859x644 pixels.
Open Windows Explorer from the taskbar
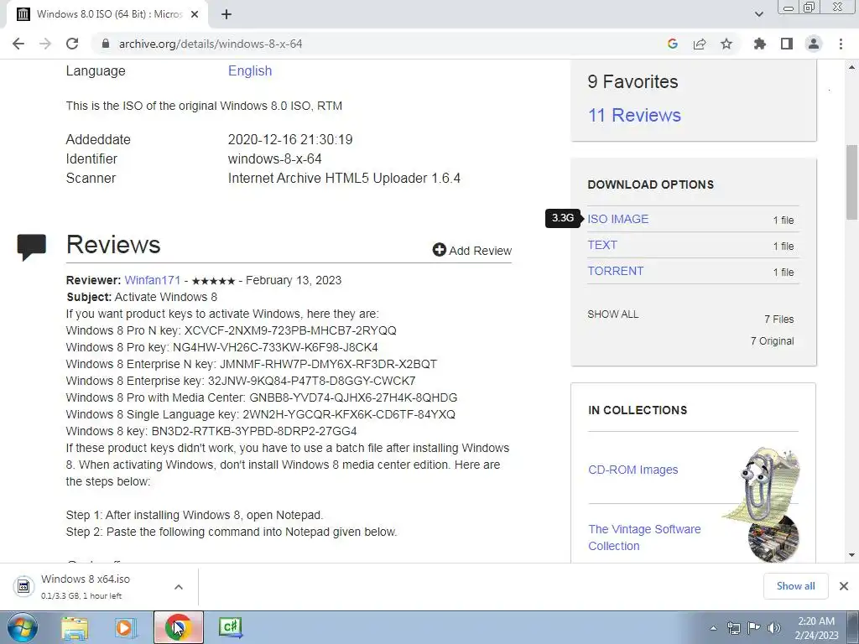click(75, 627)
